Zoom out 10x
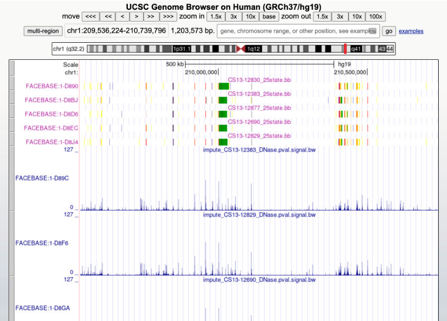This screenshot has width=447, height=321. coord(356,16)
